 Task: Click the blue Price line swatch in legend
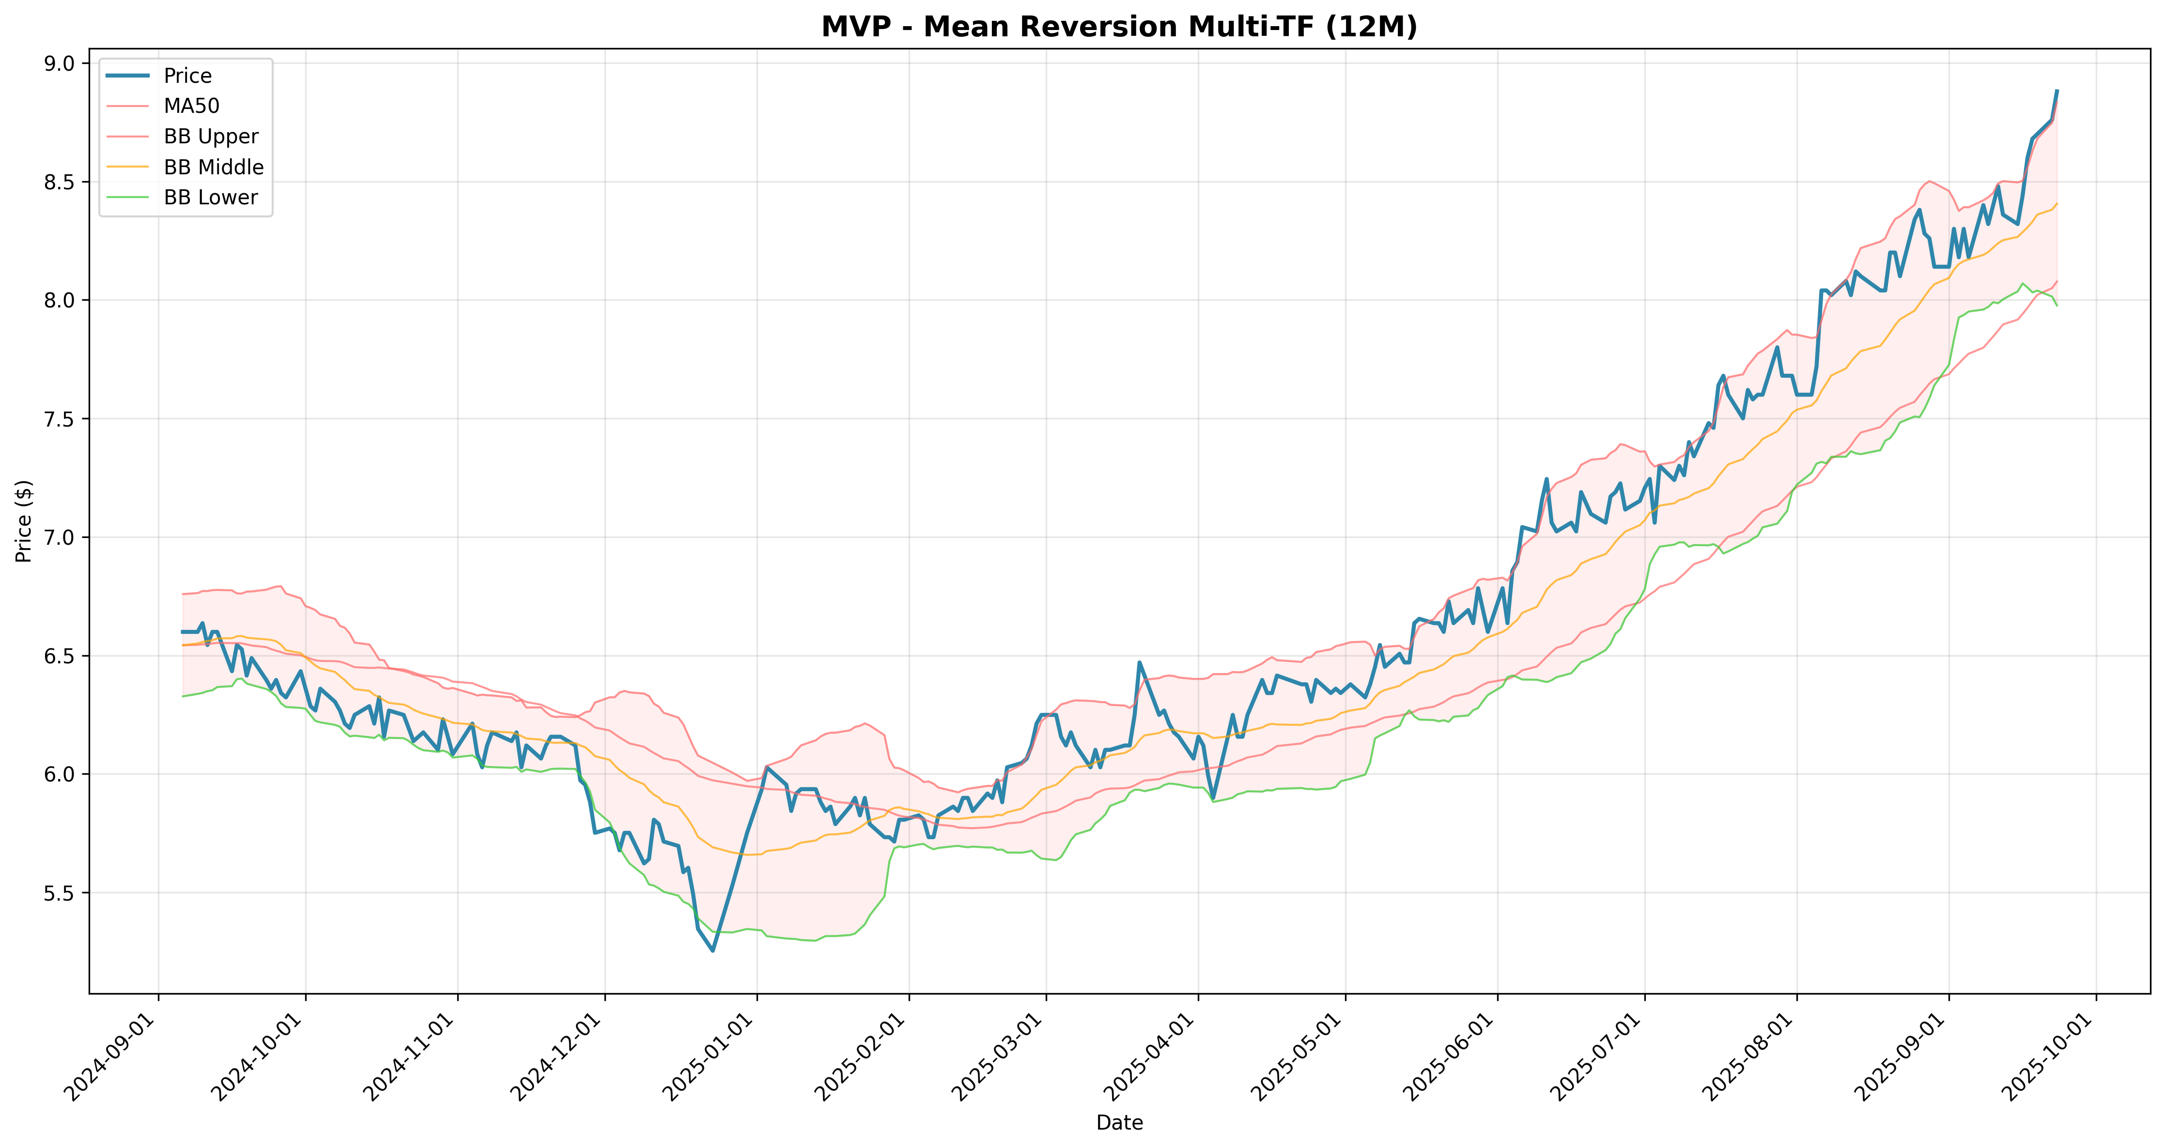click(x=128, y=76)
